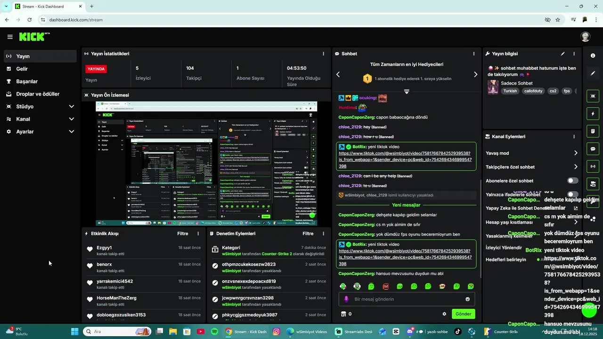Click the Bir mesaj gönderin input field

tap(407, 299)
